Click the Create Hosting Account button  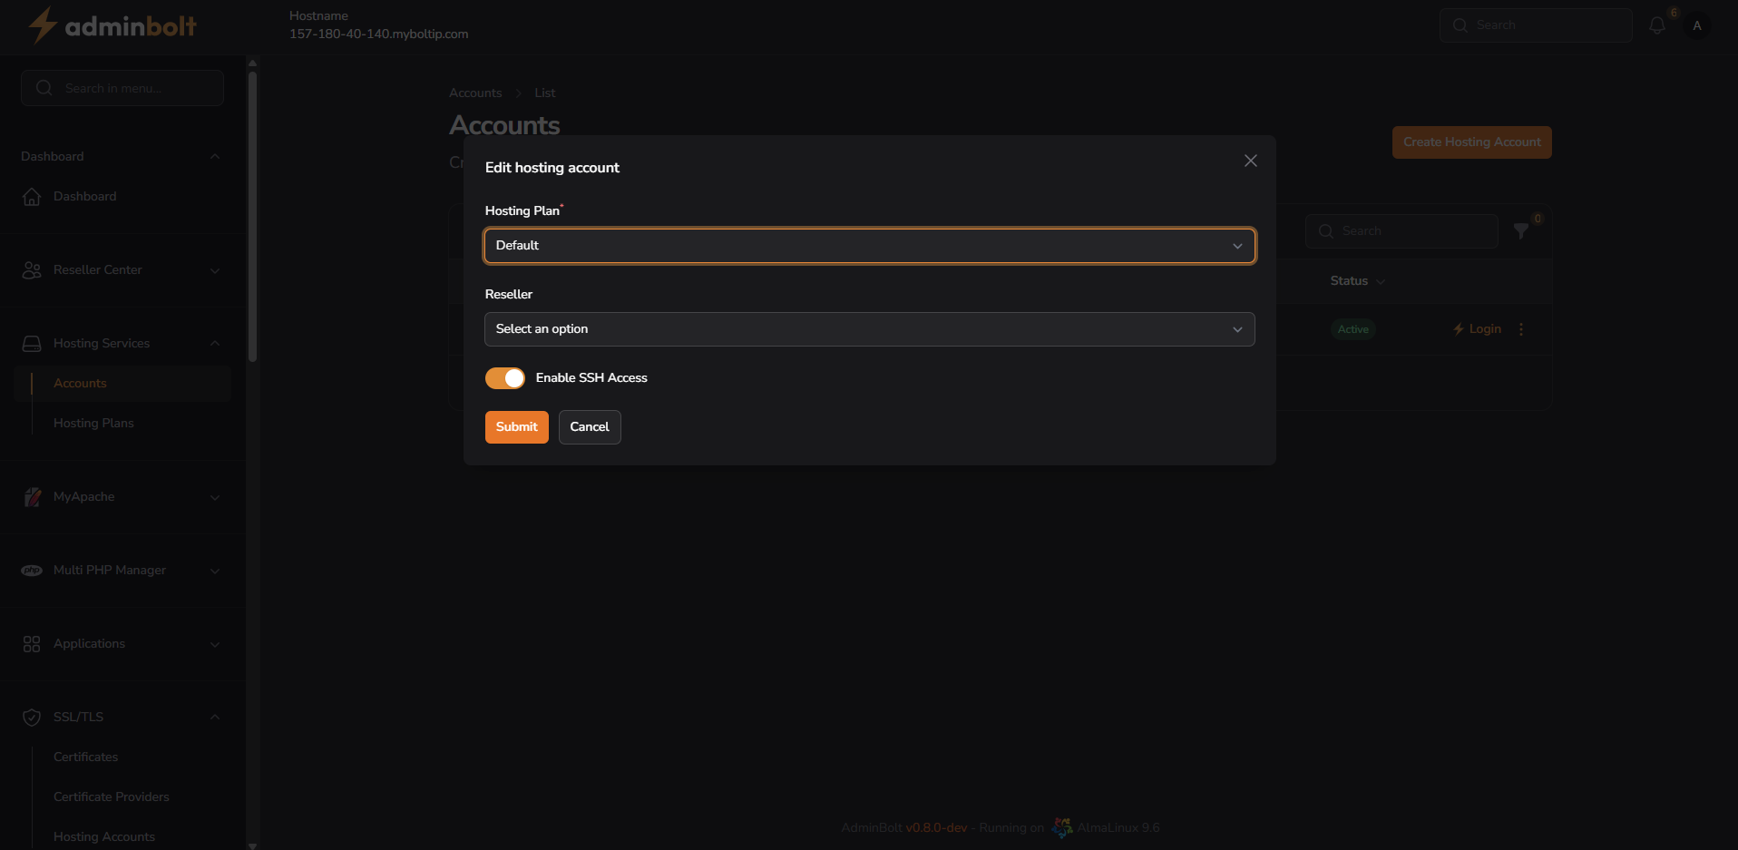(1471, 142)
